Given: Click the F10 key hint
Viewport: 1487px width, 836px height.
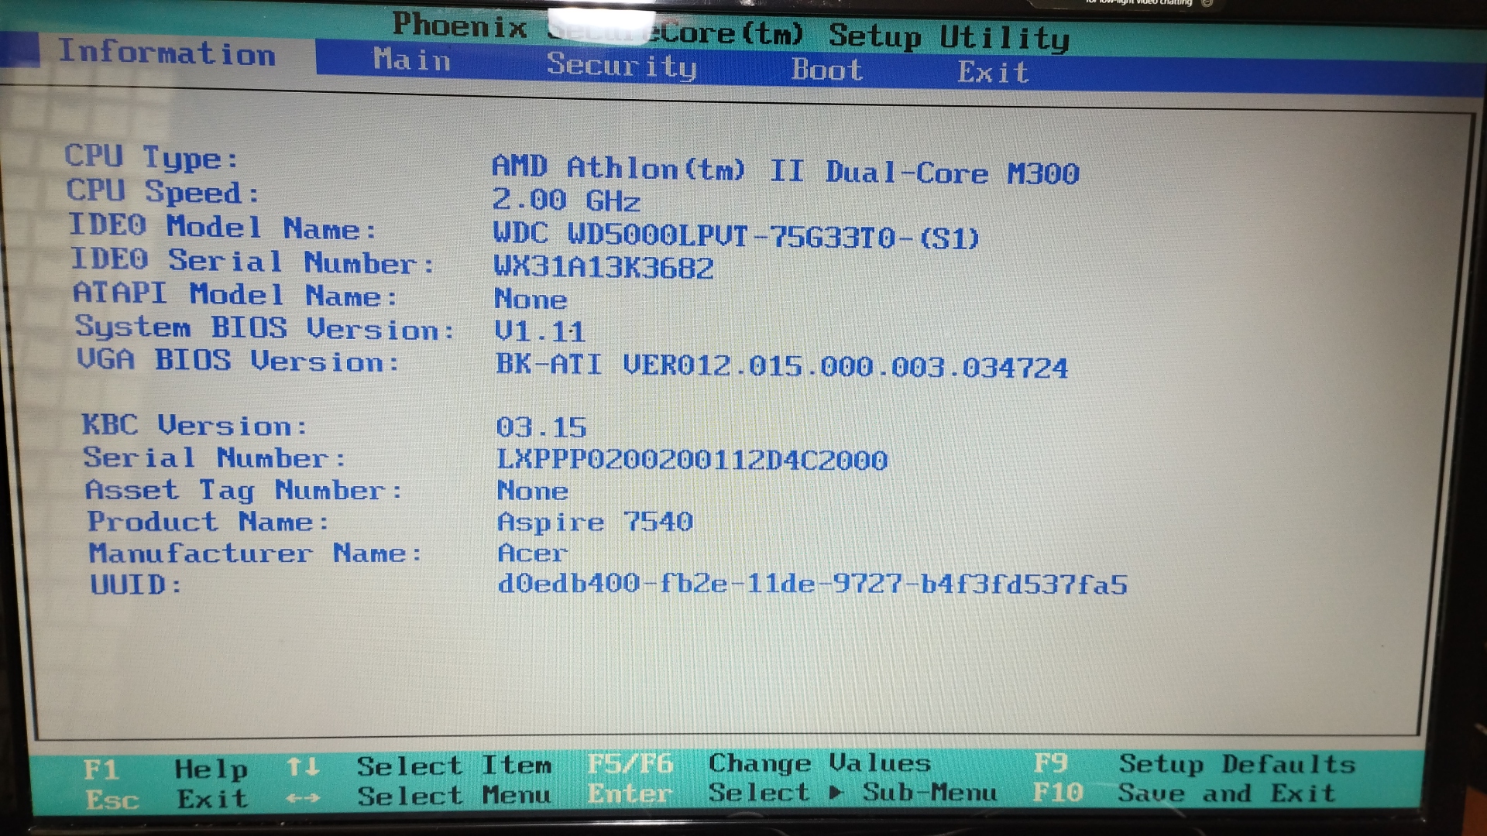Looking at the screenshot, I should (1057, 792).
